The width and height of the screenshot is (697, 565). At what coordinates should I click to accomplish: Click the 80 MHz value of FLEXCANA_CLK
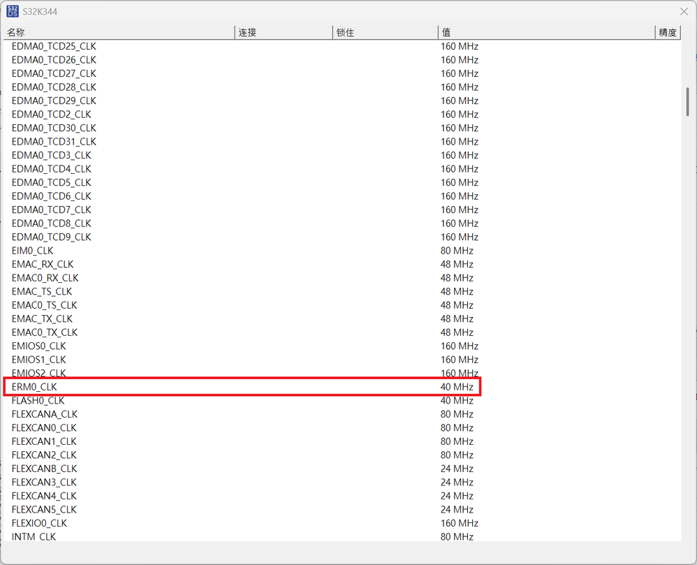[x=457, y=414]
